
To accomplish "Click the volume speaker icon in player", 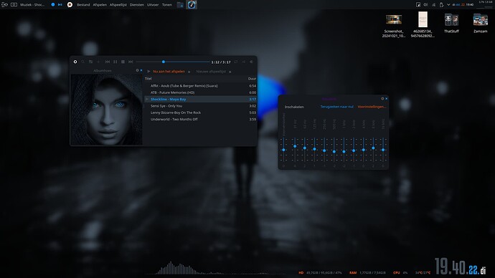I will tap(251, 62).
